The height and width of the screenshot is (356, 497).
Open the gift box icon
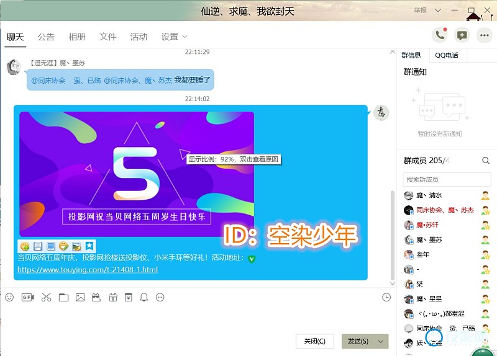113,297
